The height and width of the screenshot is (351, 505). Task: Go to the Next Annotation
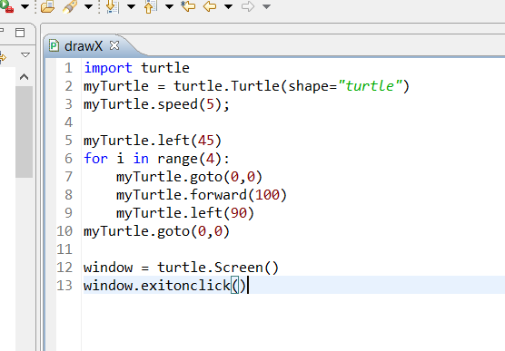coord(113,6)
